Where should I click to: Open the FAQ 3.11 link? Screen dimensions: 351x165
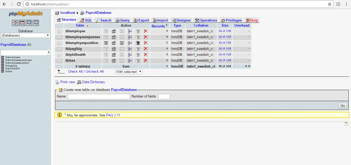pos(113,115)
